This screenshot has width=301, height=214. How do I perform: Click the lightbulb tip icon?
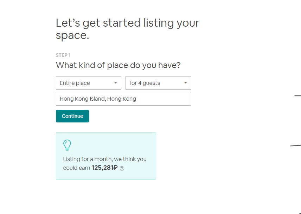tap(67, 145)
